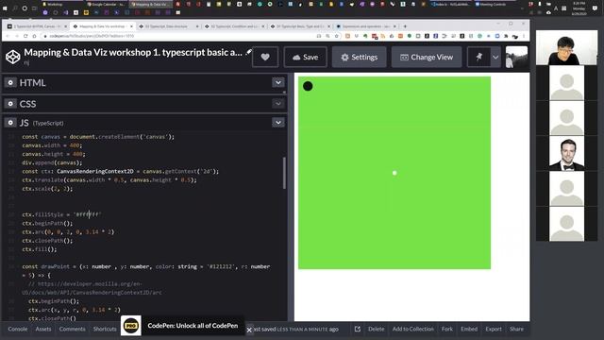The image size is (604, 340).
Task: Open user avatar profile menu
Action: (x=516, y=57)
